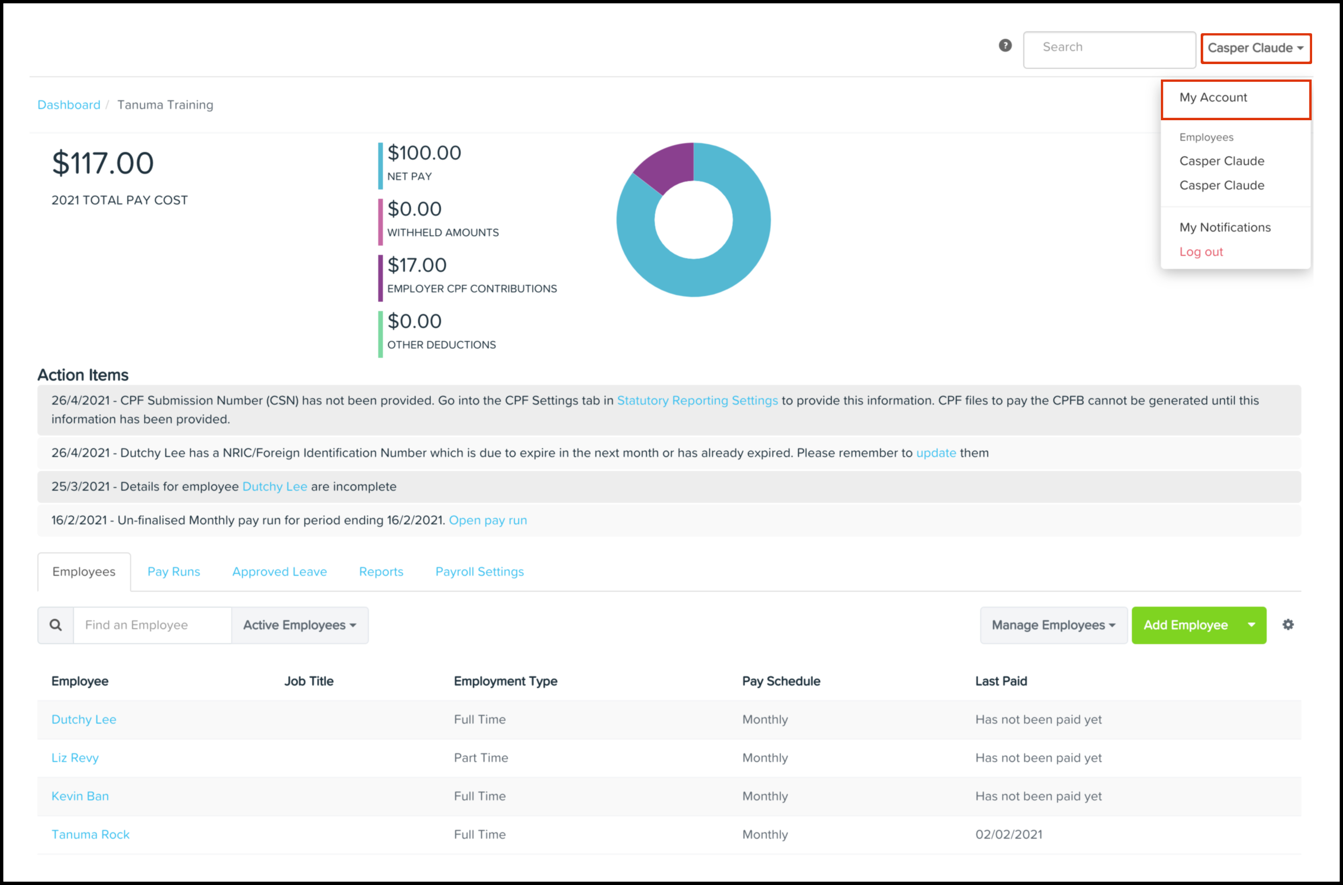Screen dimensions: 1343x885
Task: Expand the Manage Employees dropdown
Action: (x=1053, y=625)
